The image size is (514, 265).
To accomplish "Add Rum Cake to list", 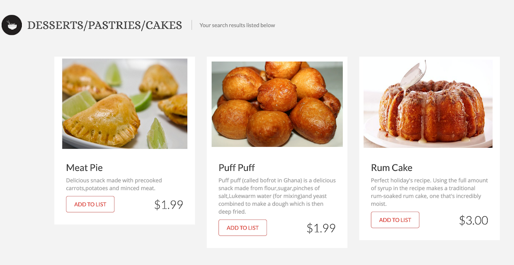I will (x=395, y=220).
